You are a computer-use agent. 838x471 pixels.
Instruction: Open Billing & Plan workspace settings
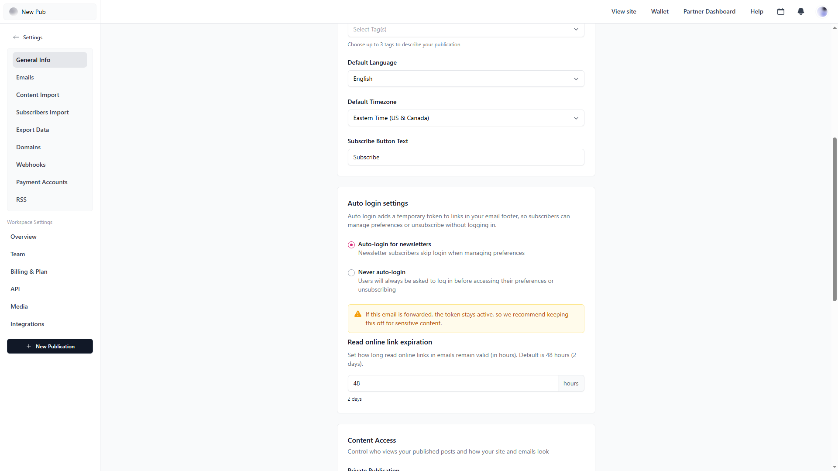(29, 272)
